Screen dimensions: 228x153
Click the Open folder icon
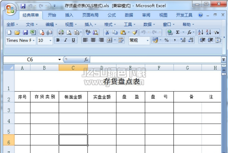[x=17, y=32]
